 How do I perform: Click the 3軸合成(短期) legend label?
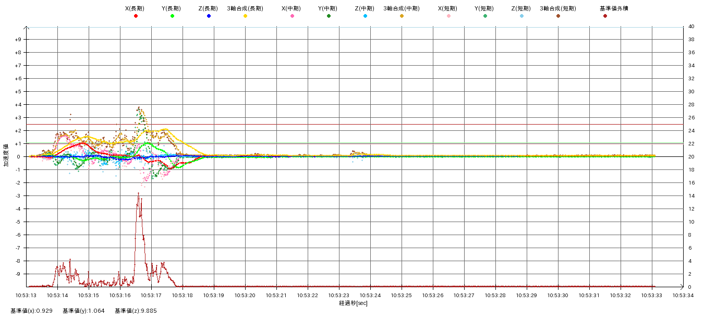tap(557, 8)
